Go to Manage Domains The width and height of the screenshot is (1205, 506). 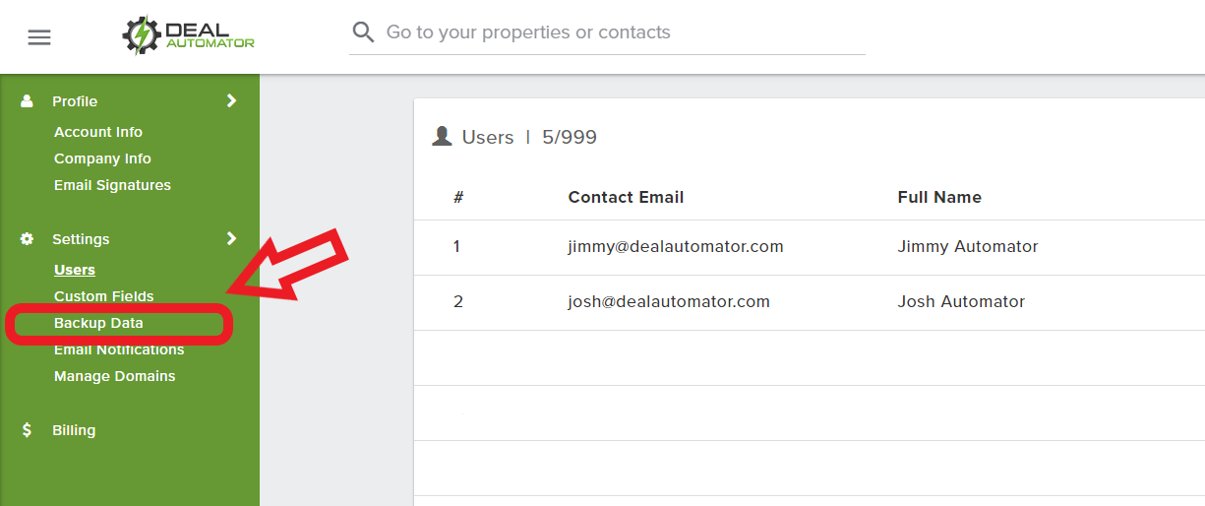tap(115, 376)
